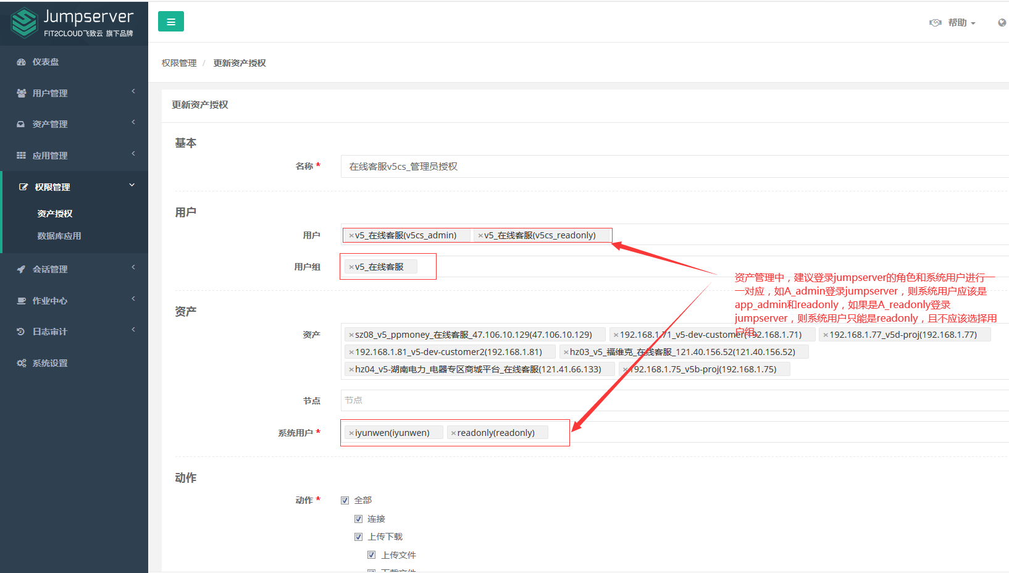Click the system settings gears icon
Image resolution: width=1009 pixels, height=573 pixels.
(x=21, y=363)
